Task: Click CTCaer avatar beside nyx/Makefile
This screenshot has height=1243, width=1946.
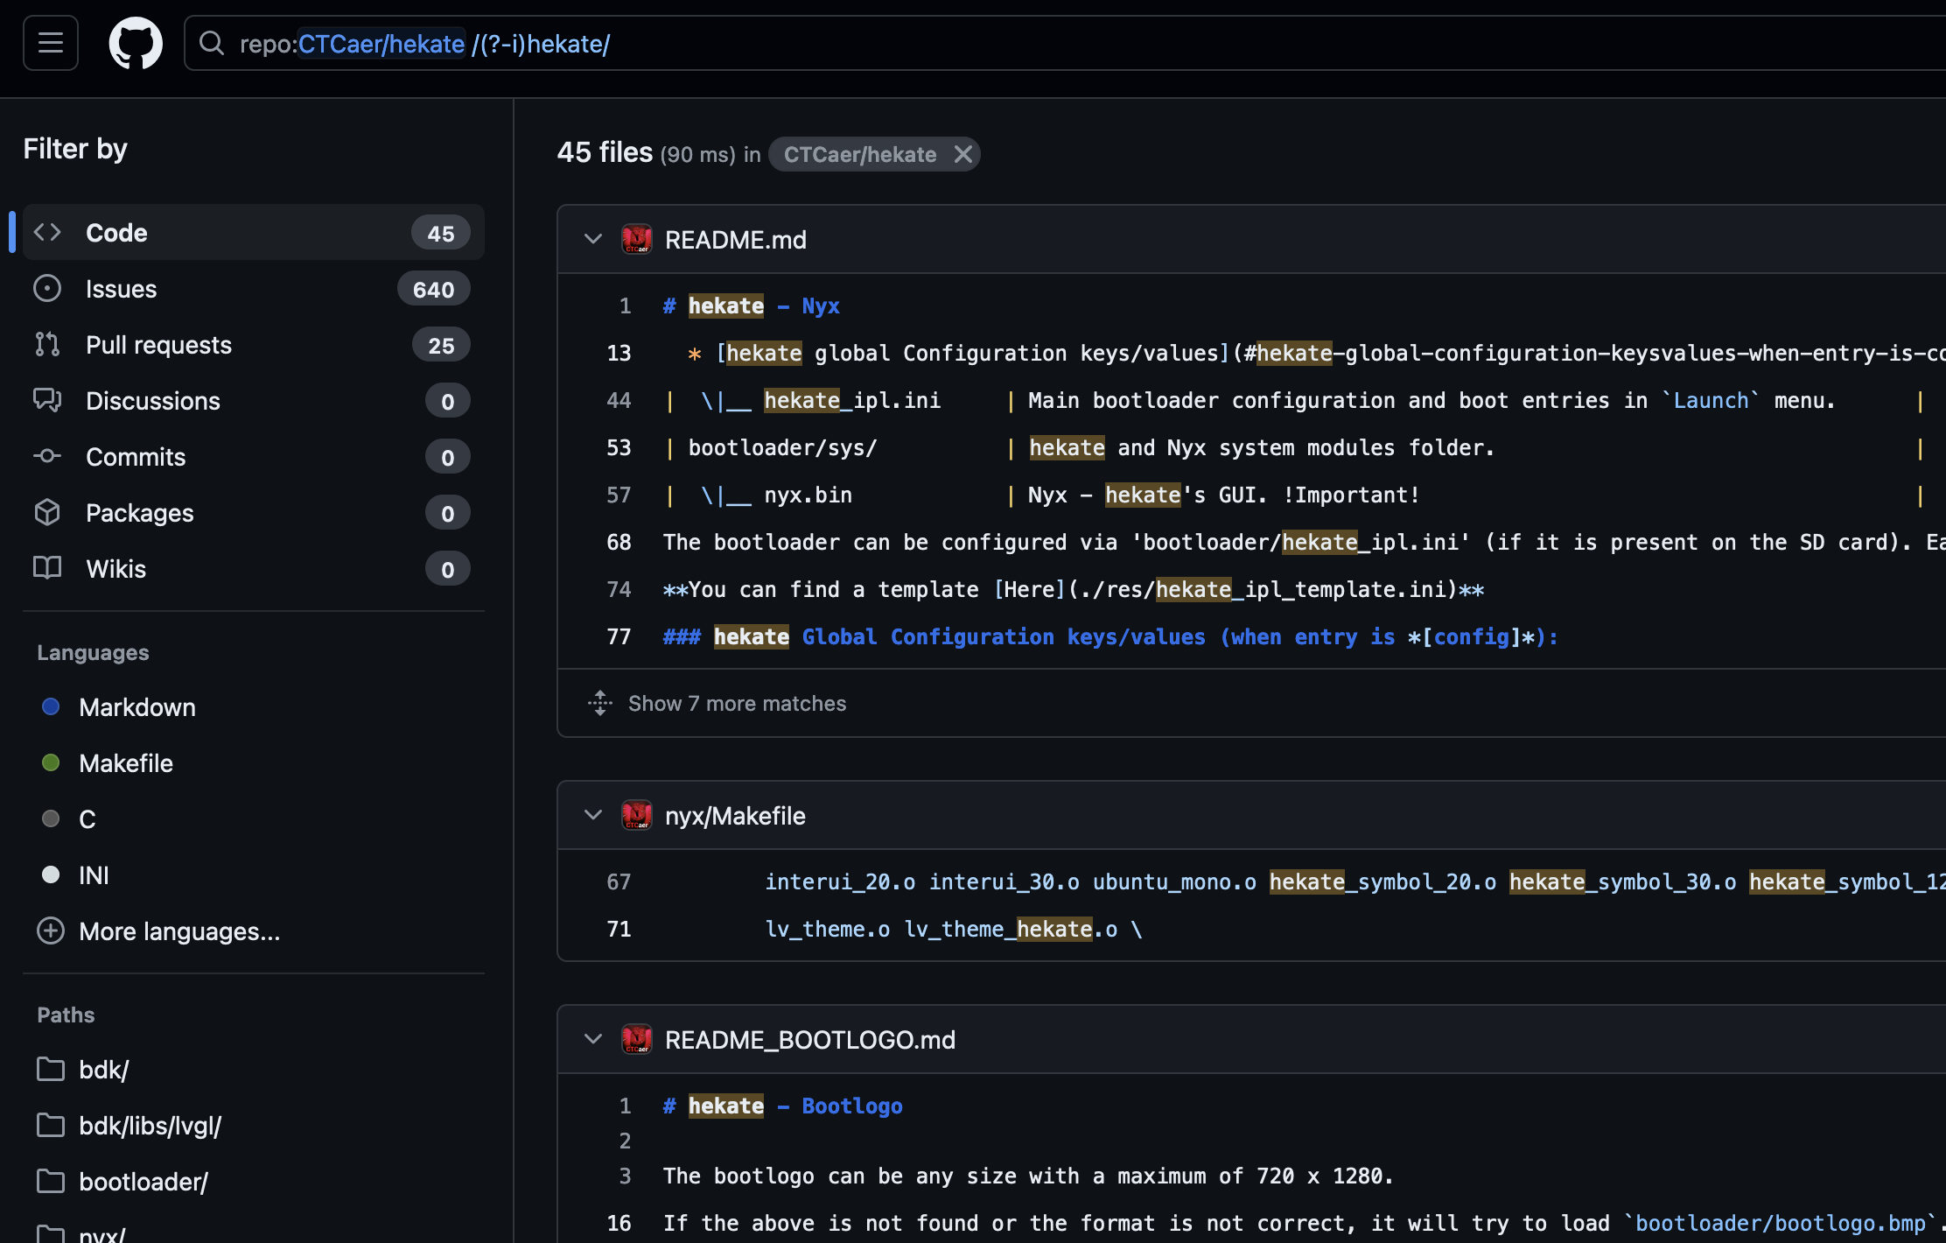Action: pos(637,815)
